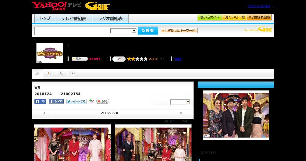Viewport: 306px width, 161px height.
Task: Open the 409 link
Action: (x=178, y=59)
